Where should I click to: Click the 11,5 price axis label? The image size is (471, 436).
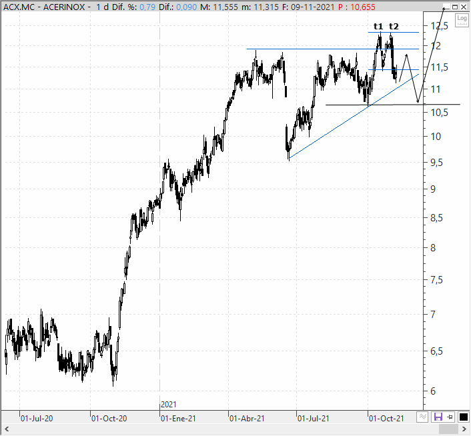(x=439, y=67)
